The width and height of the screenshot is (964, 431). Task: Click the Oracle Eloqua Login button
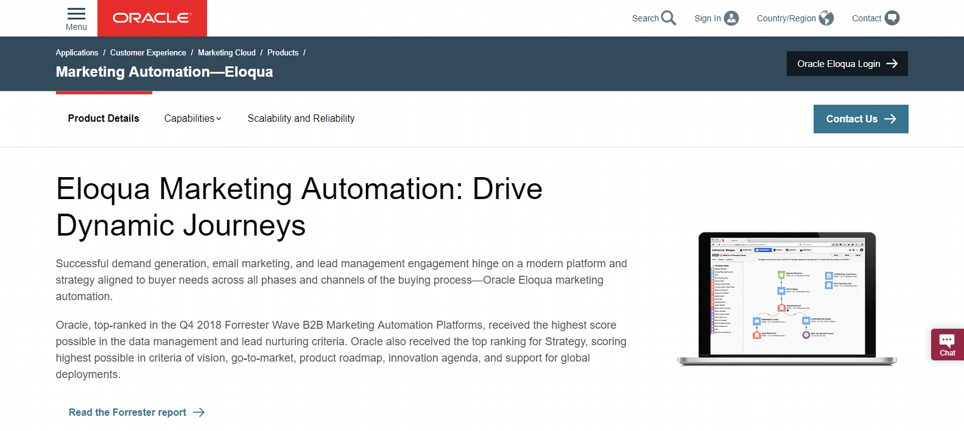[847, 64]
